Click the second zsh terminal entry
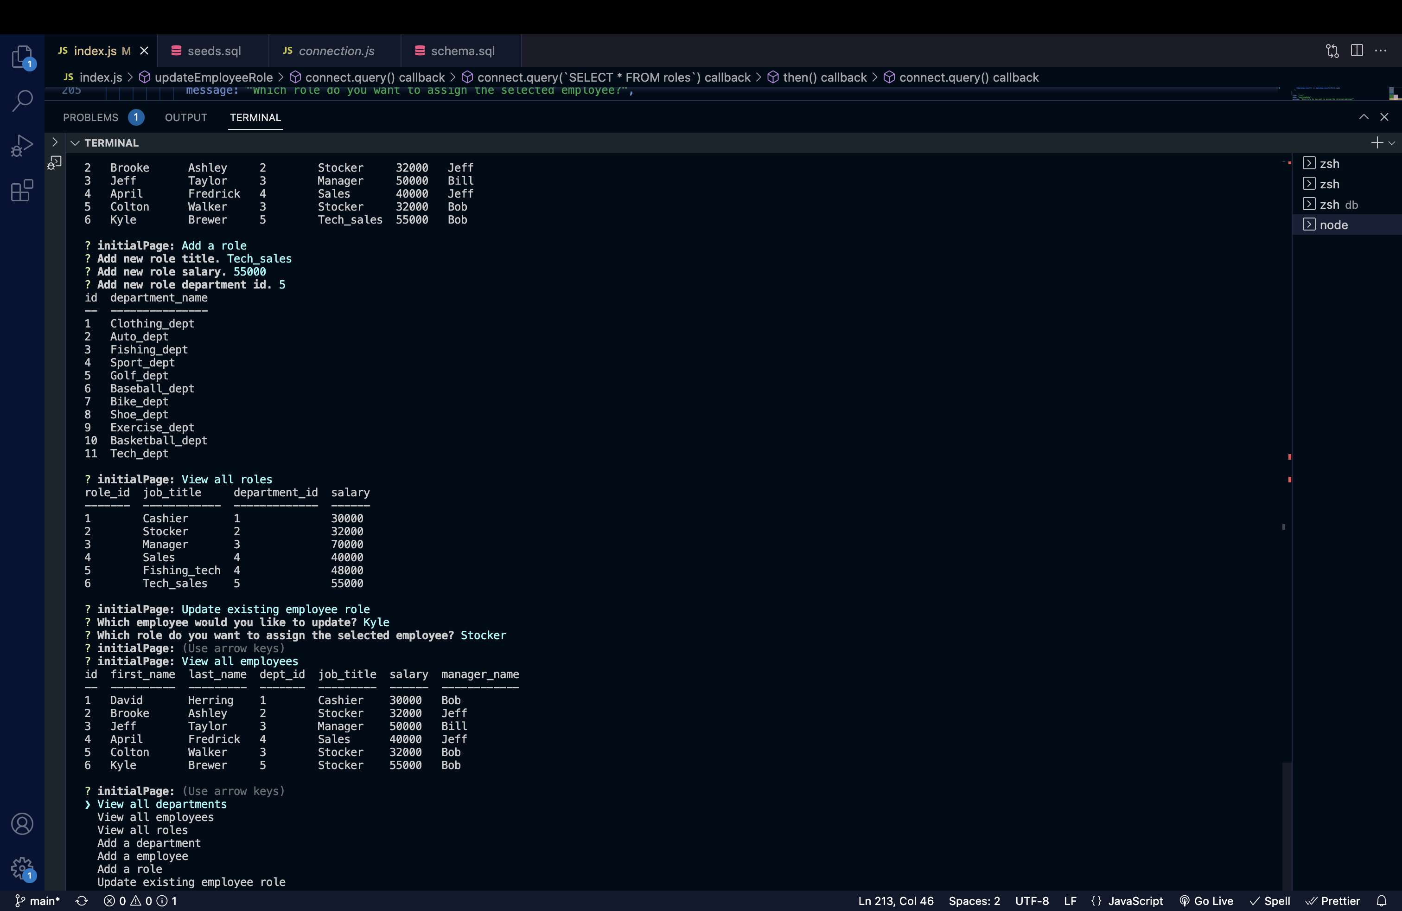Image resolution: width=1402 pixels, height=911 pixels. coord(1346,184)
